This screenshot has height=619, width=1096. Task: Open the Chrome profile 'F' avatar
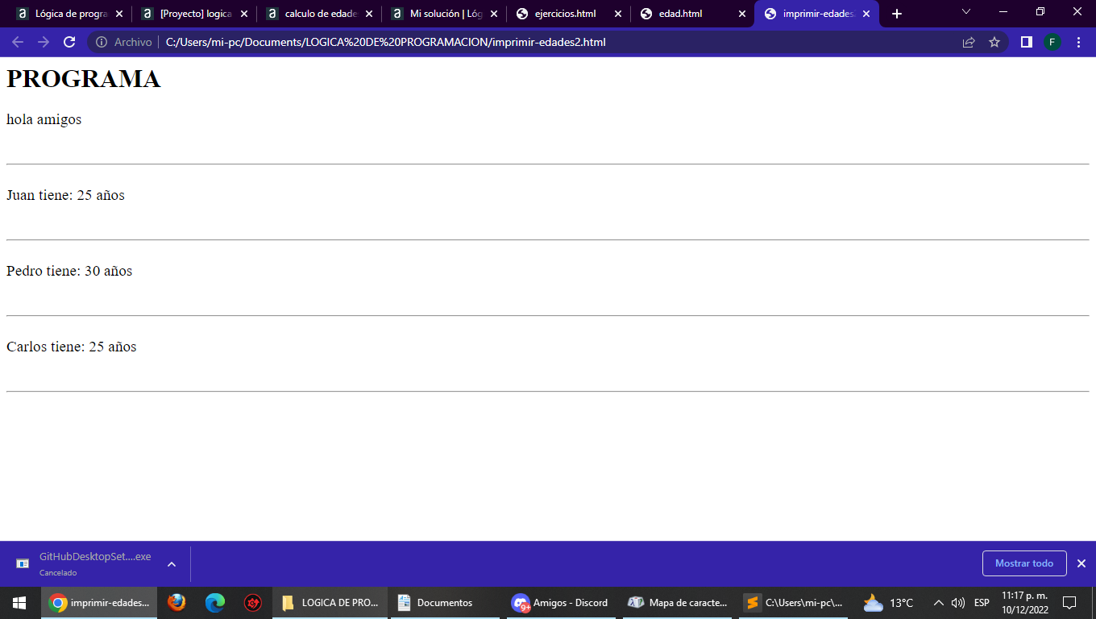(x=1052, y=42)
